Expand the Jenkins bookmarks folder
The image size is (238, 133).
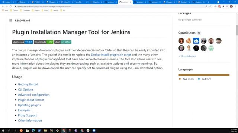point(54,10)
